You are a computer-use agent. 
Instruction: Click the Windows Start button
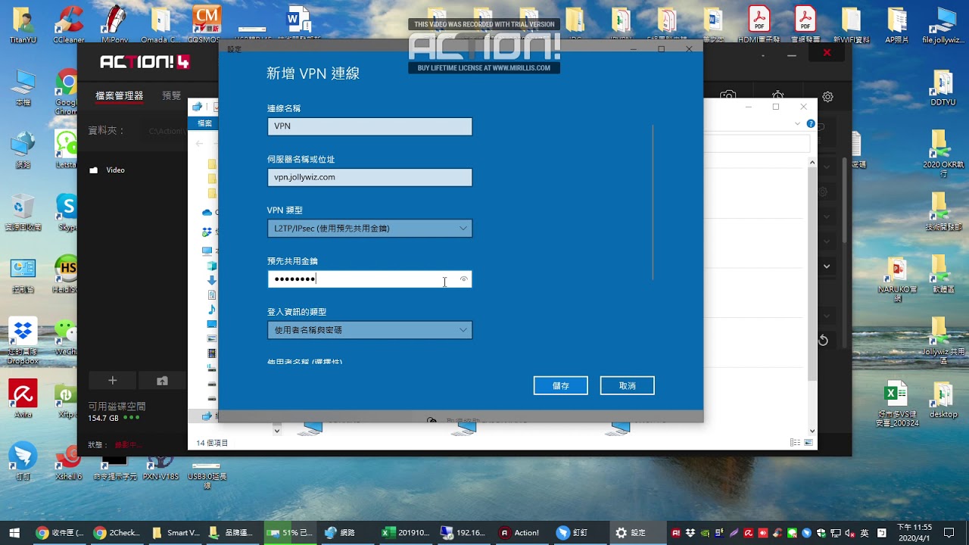14,532
